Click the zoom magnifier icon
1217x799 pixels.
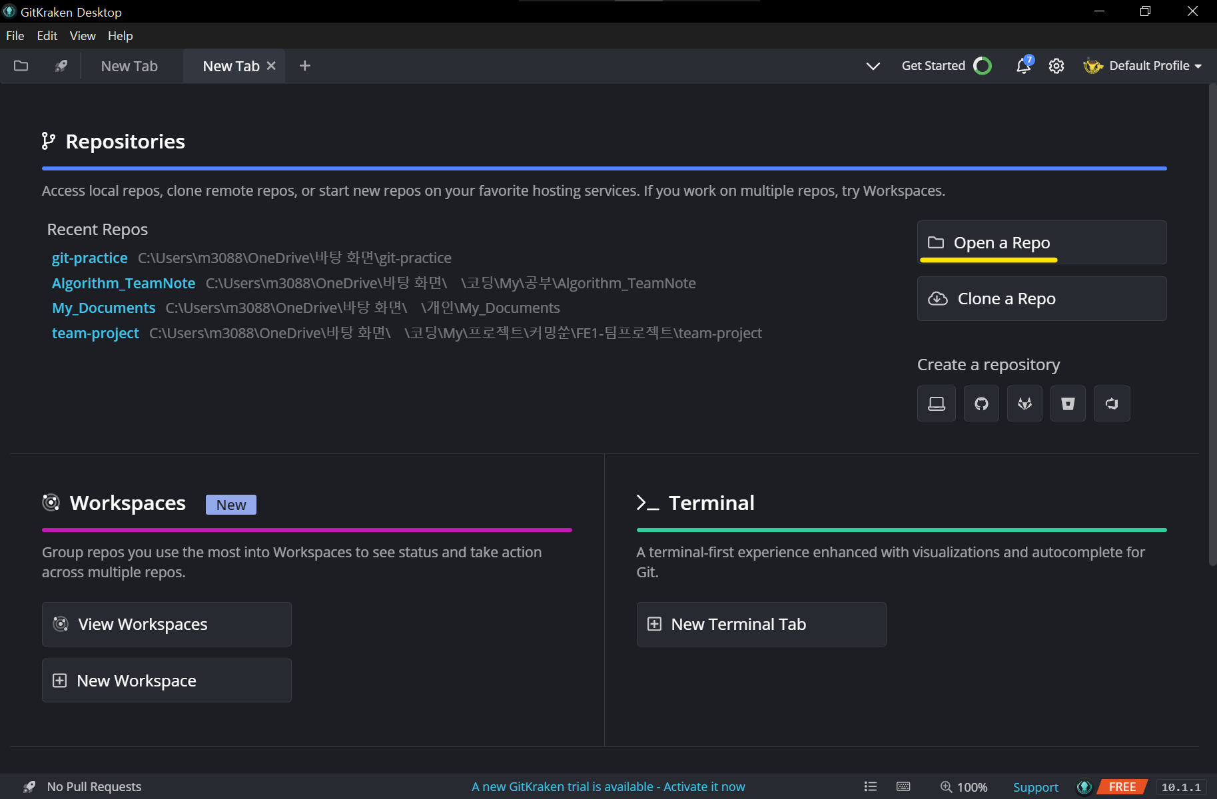(946, 786)
